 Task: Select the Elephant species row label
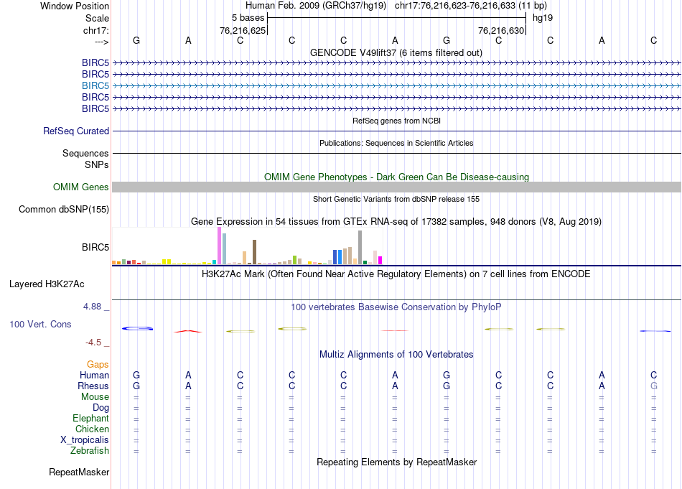(x=90, y=418)
